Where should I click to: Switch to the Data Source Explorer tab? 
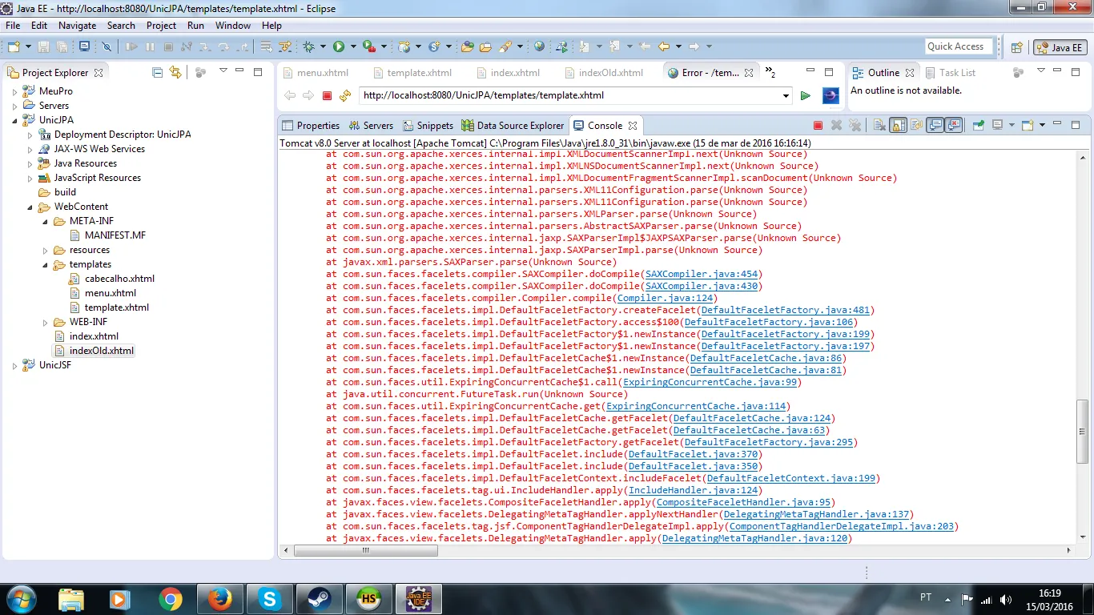tap(520, 126)
